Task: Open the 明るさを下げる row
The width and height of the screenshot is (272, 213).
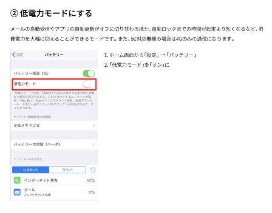Action: 54,125
